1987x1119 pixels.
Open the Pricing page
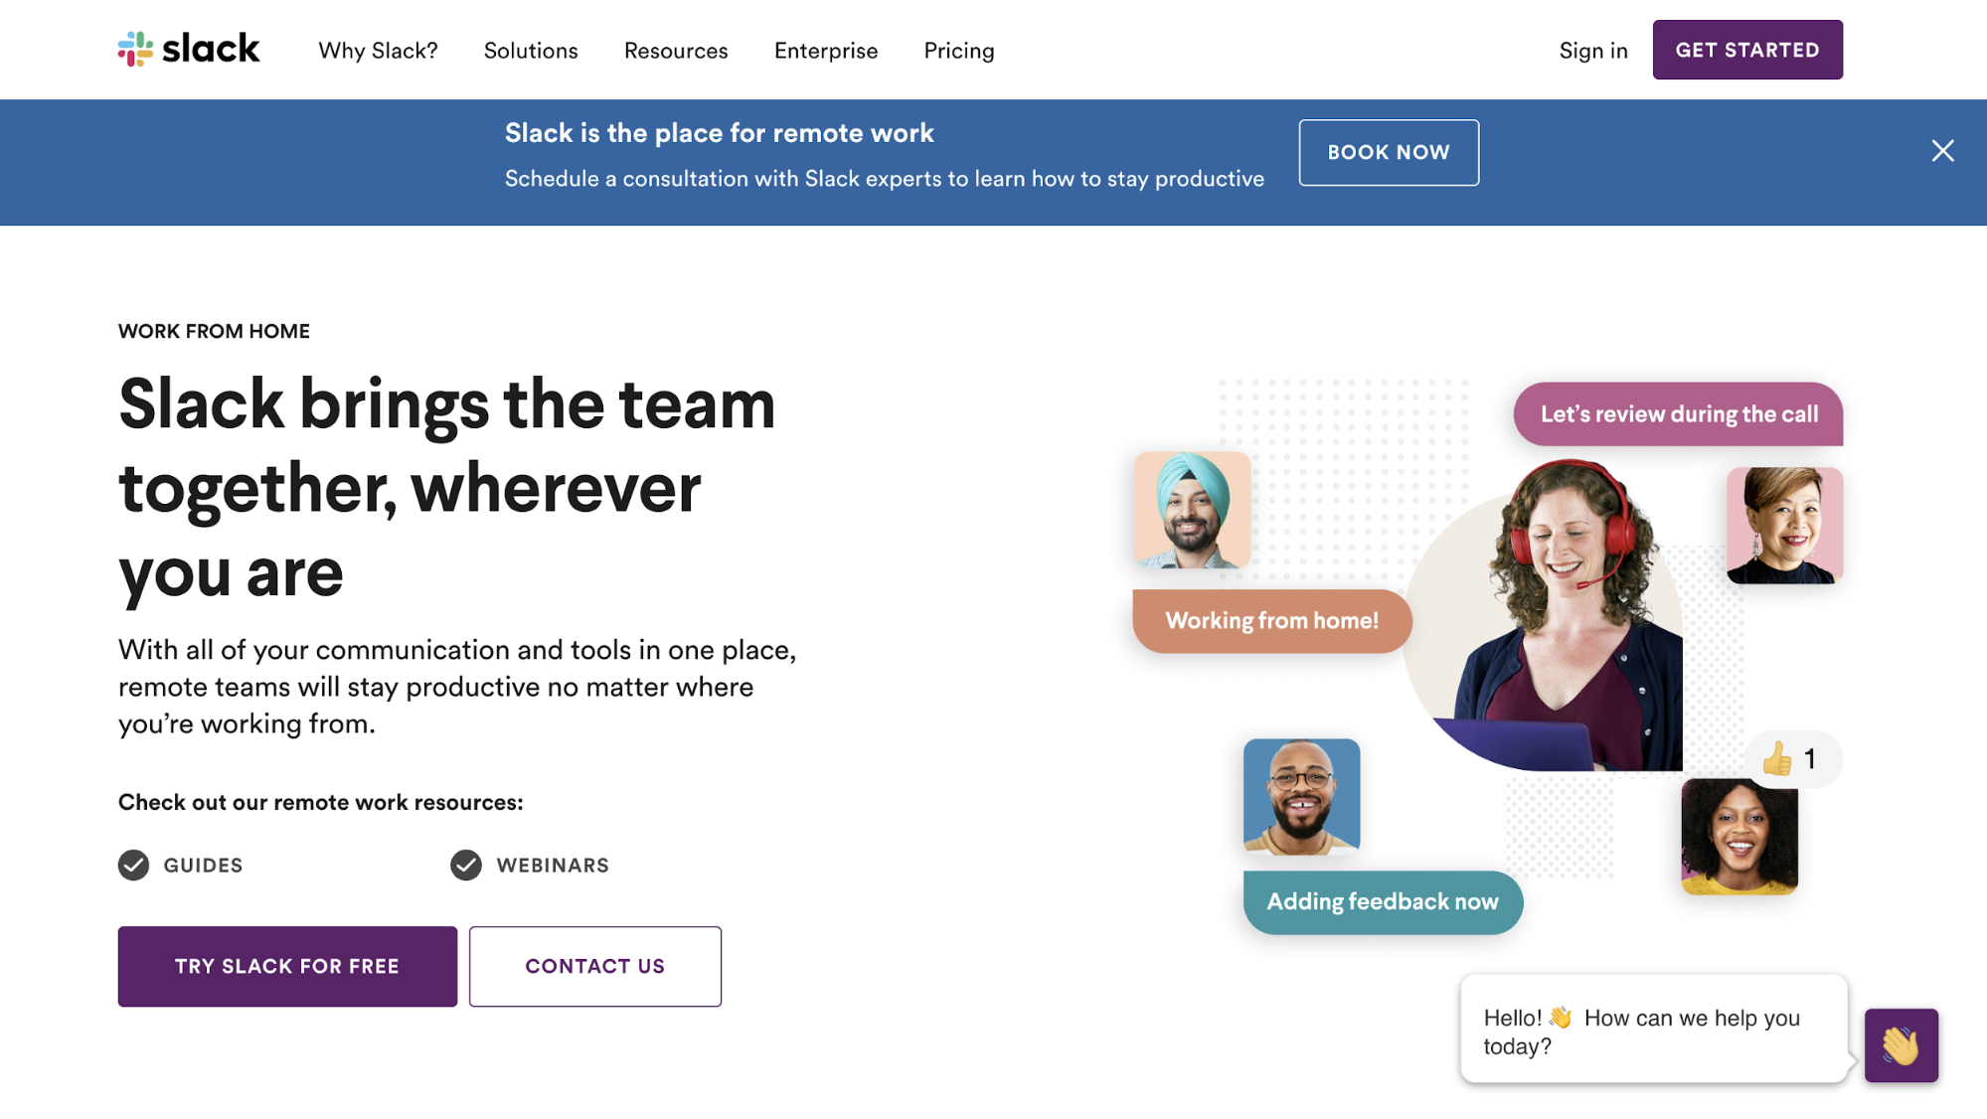(957, 50)
